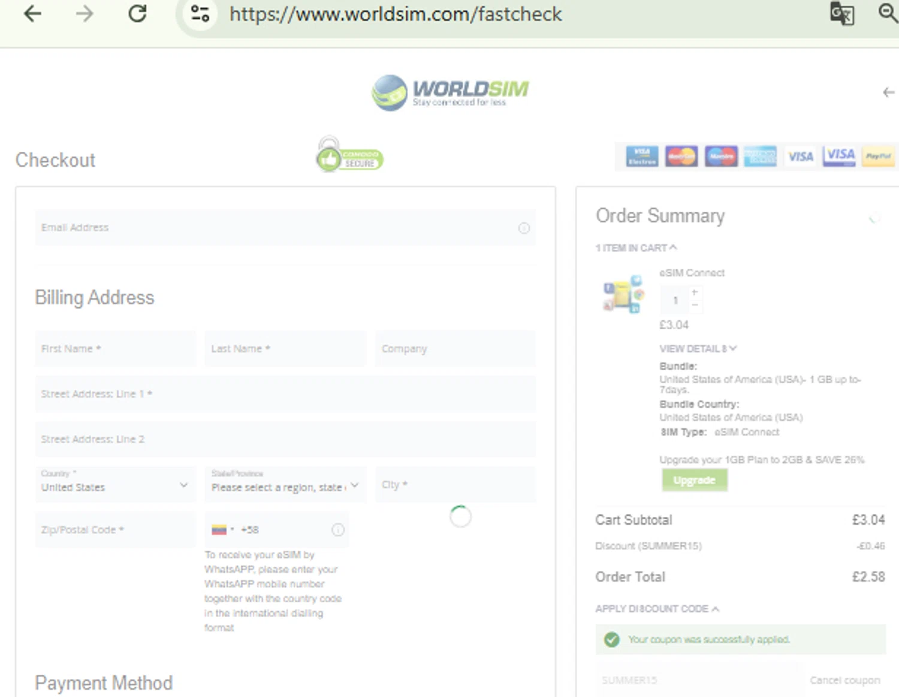Screen dimensions: 899x697
Task: Click the green Upgrade button
Action: pos(695,480)
